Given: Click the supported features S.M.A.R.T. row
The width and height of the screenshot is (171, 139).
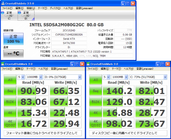Looking at the screenshot, I should pyautogui.click(x=92, y=56).
